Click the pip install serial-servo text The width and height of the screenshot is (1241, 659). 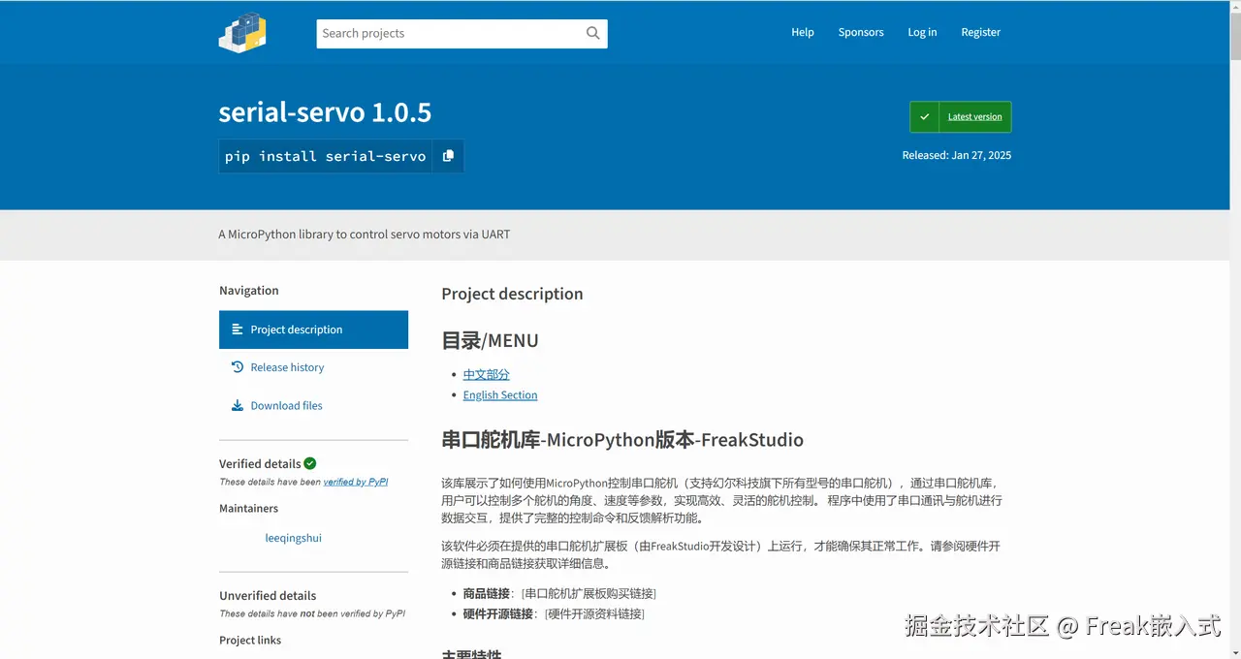tap(326, 156)
